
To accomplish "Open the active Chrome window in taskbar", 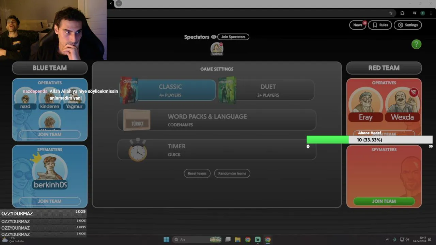I will (268, 240).
